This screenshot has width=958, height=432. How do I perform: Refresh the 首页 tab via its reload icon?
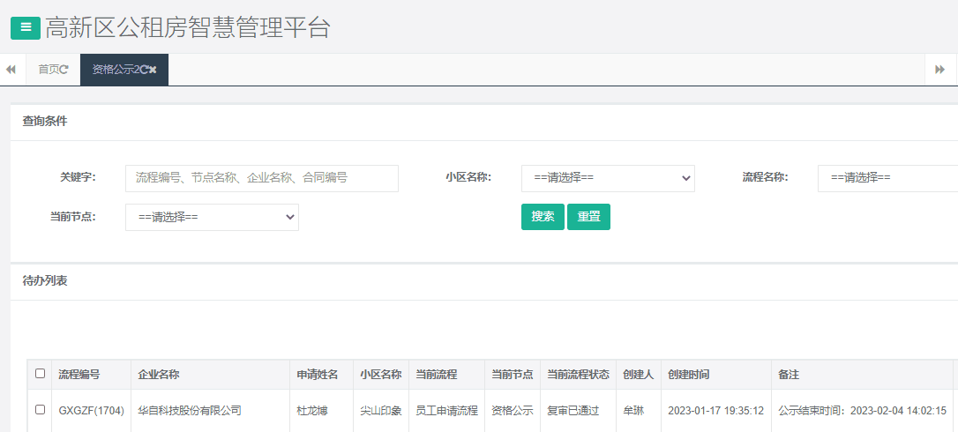(x=64, y=70)
